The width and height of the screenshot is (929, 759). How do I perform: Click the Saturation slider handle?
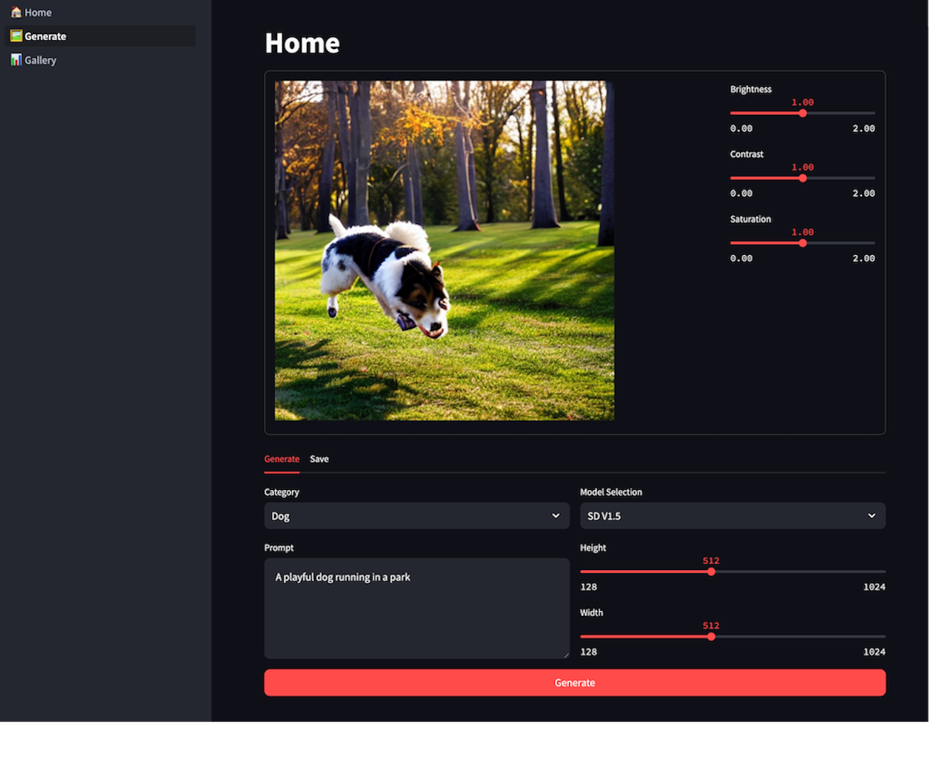pyautogui.click(x=802, y=243)
